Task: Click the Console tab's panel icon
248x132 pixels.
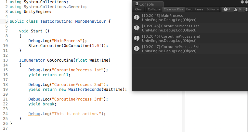Action: click(x=137, y=4)
